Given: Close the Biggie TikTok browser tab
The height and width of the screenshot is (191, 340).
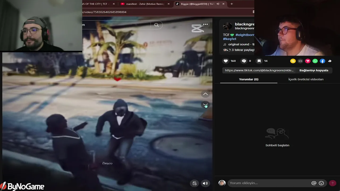Looking at the screenshot, I should tap(223, 4).
